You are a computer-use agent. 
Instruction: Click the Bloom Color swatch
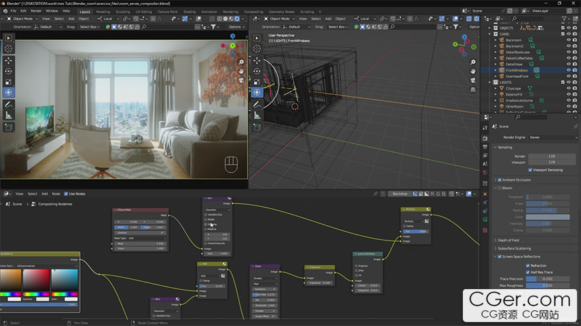pyautogui.click(x=547, y=217)
